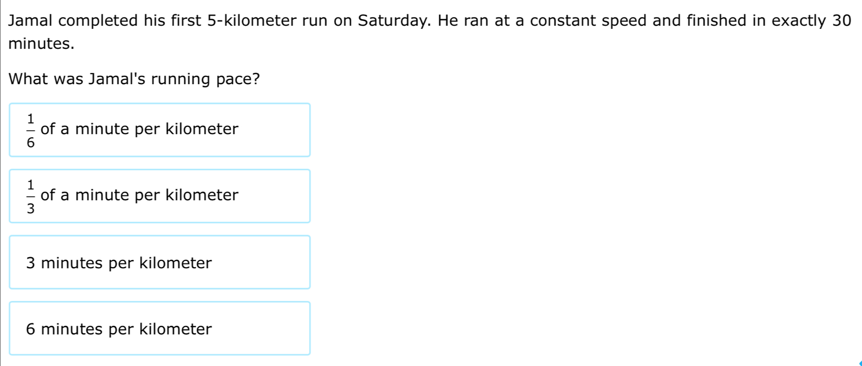
Task: Click the small blue corner arrow icon
Action: pos(860,363)
